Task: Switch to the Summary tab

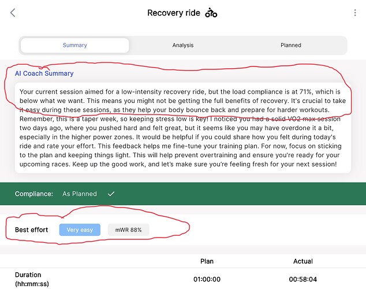Action: 74,45
